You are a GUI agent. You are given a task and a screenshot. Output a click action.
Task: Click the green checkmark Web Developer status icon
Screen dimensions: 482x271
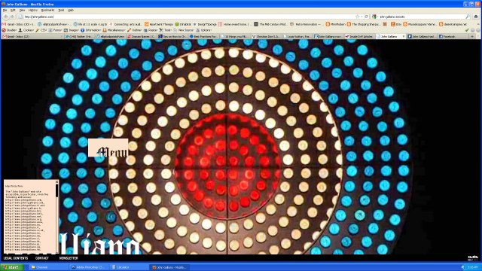click(x=467, y=30)
